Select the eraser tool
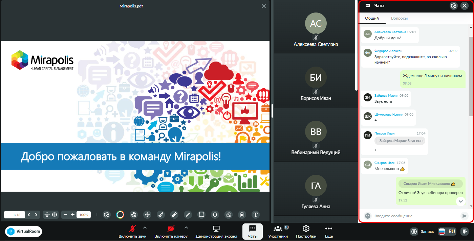 tap(229, 215)
